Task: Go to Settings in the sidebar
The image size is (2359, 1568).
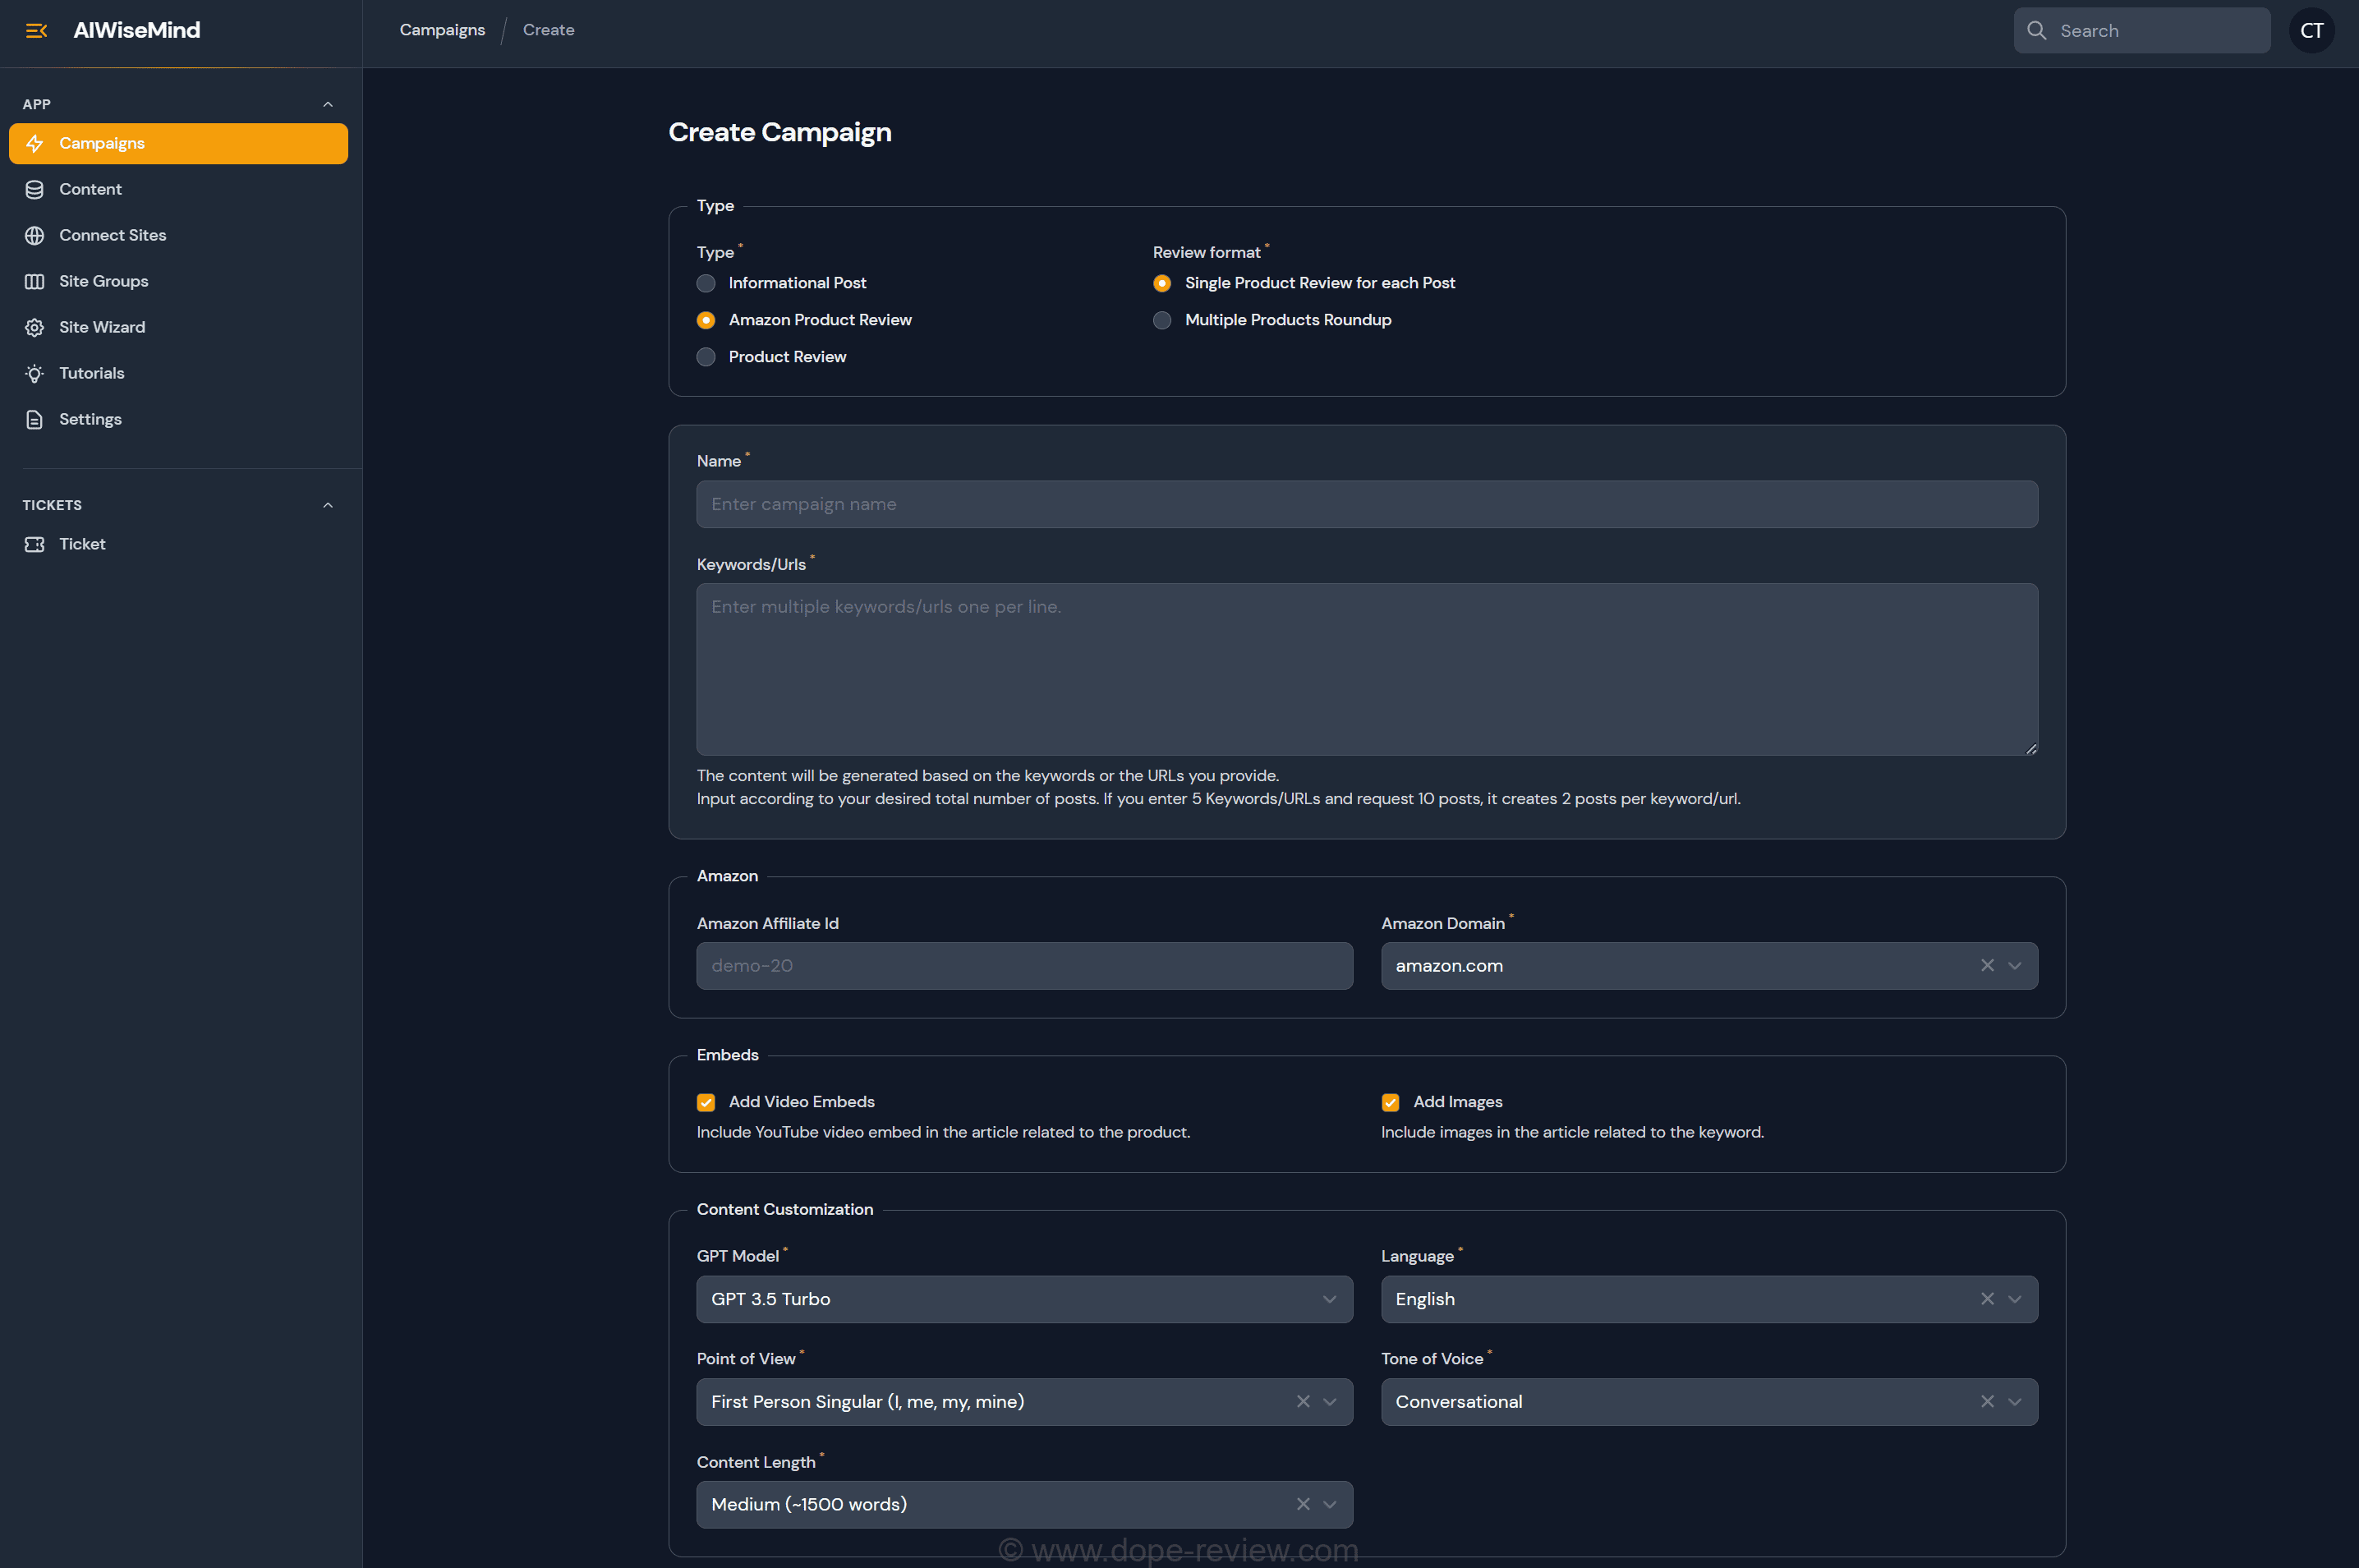Action: [90, 419]
